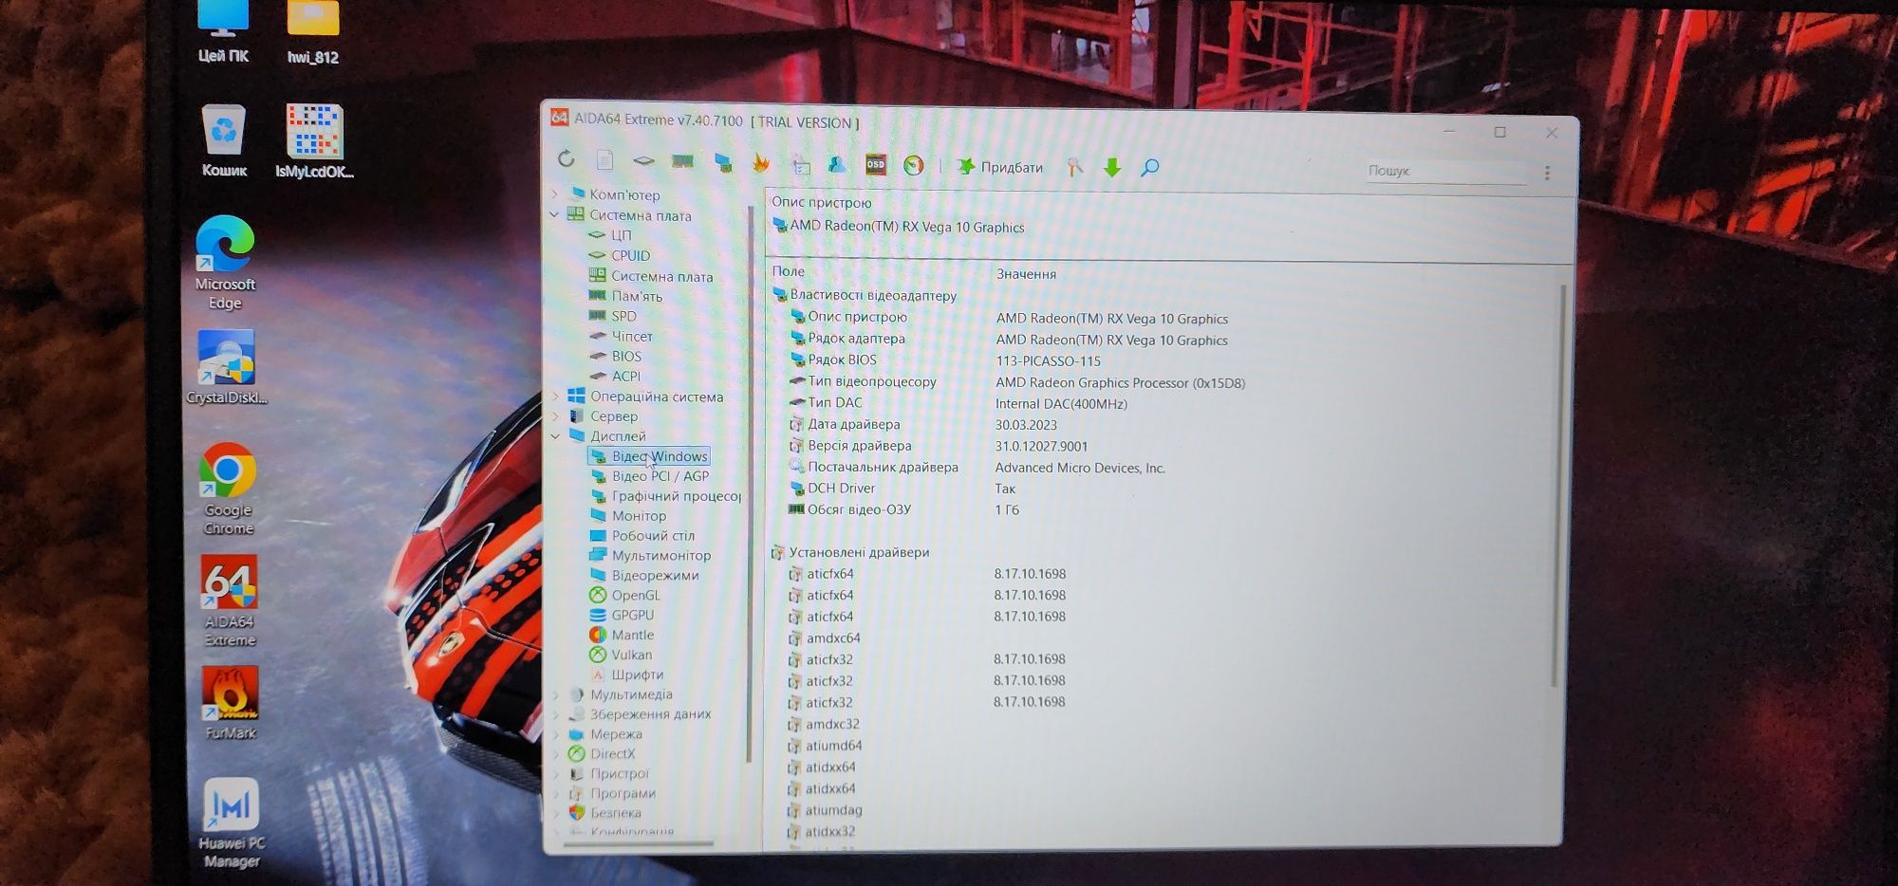The width and height of the screenshot is (1898, 886).
Task: Expand the Сервер tree node
Action: (555, 415)
